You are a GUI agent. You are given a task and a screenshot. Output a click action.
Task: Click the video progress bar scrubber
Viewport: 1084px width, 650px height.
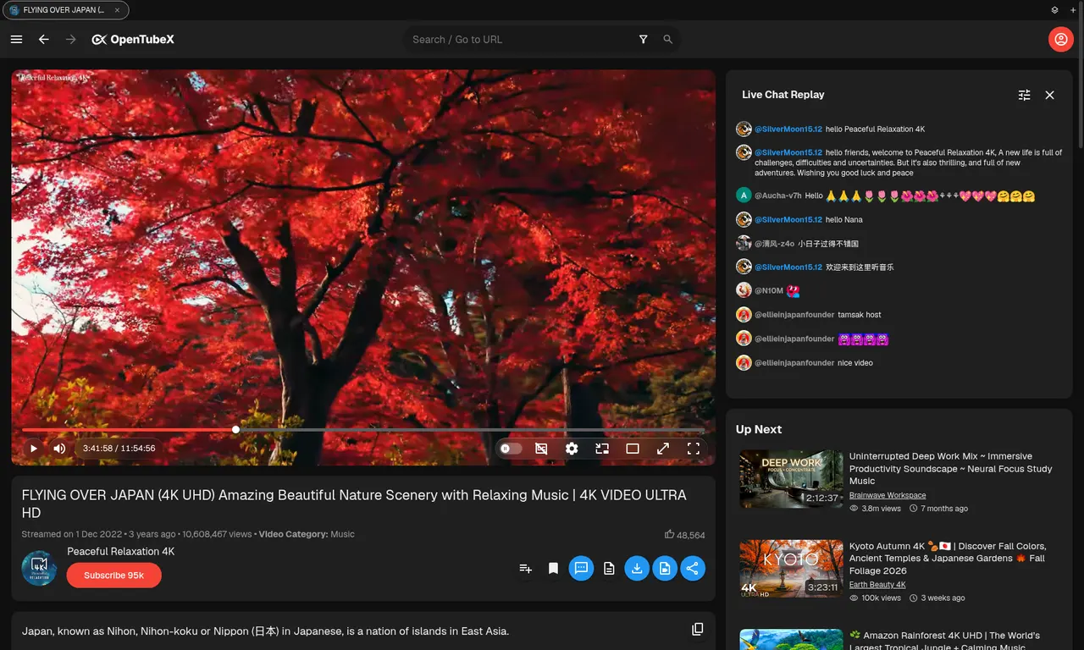pos(235,430)
